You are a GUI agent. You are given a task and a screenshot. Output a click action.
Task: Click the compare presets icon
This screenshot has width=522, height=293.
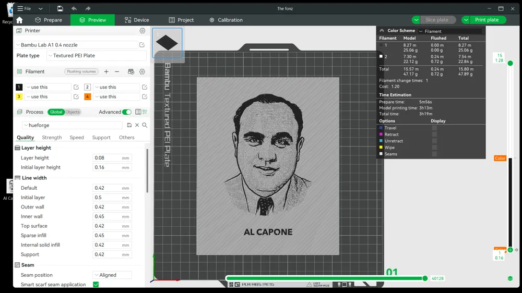145,112
